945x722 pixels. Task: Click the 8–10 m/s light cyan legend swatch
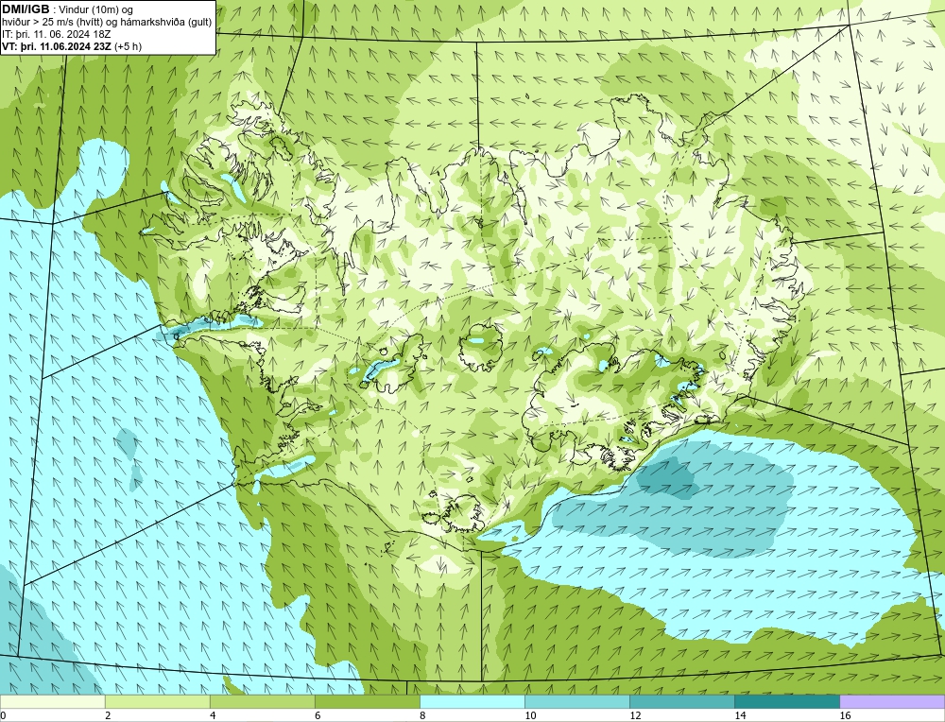[x=472, y=701]
